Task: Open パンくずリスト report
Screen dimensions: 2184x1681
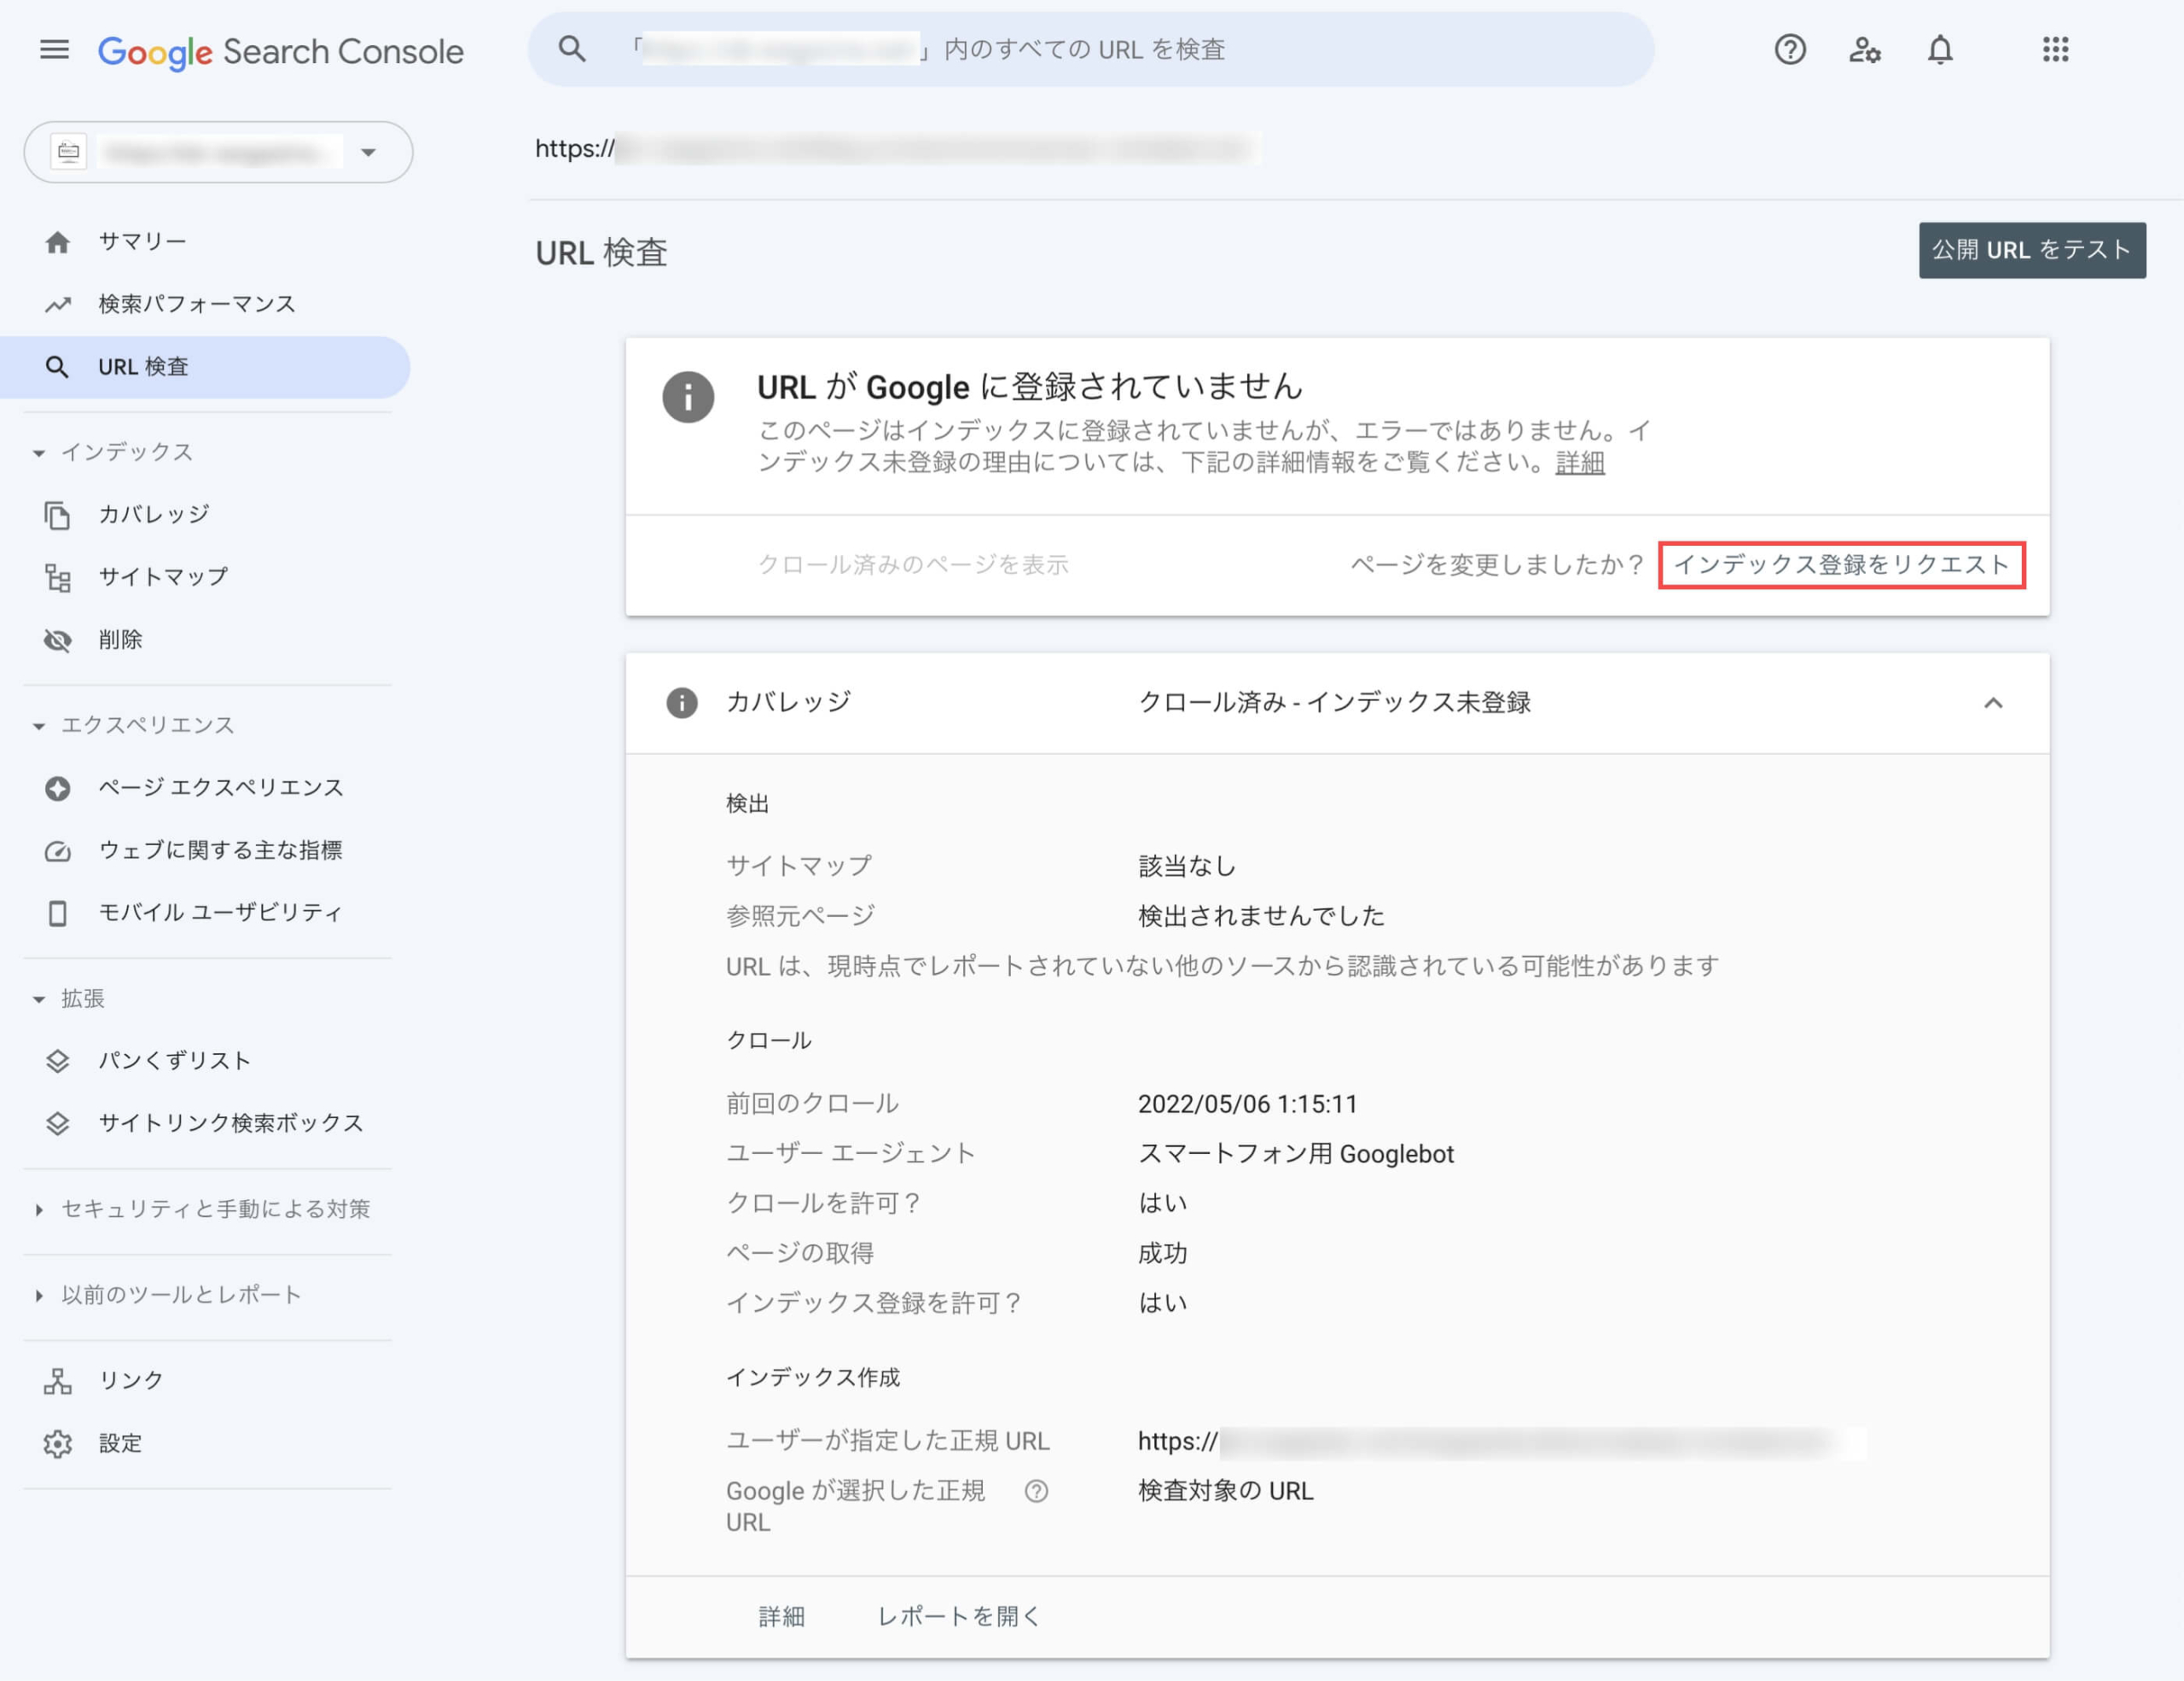Action: click(174, 1060)
